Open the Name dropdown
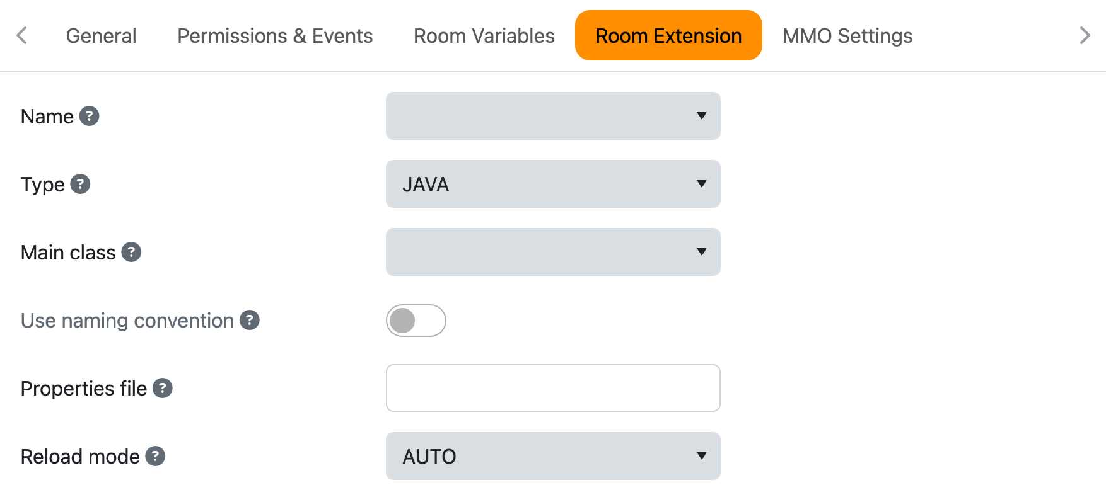1106x490 pixels. point(553,116)
